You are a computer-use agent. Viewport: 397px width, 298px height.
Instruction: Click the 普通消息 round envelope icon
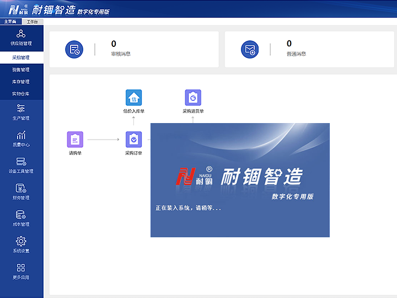[x=250, y=50]
